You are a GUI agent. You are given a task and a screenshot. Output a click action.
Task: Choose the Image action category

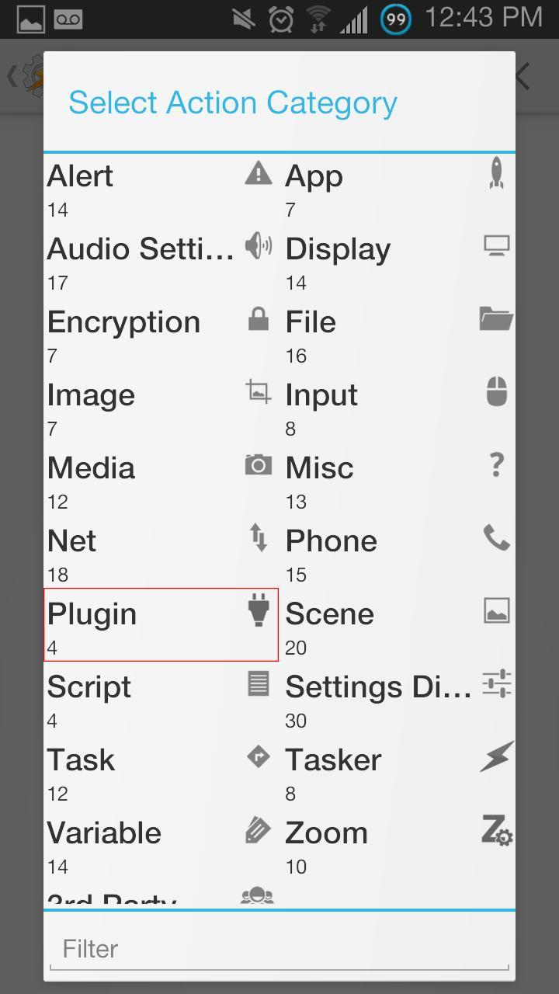(92, 396)
